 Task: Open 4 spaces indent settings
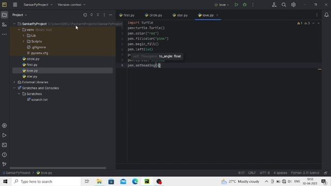coord(280,173)
